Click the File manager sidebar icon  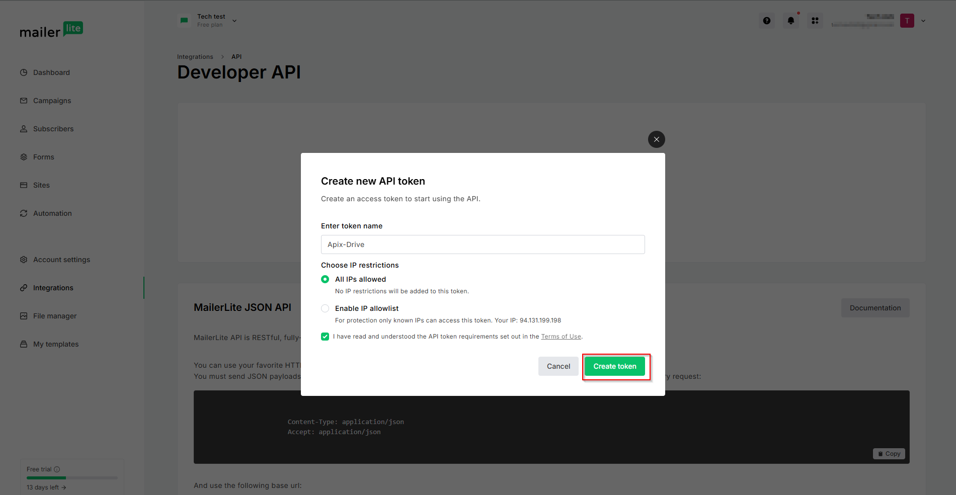[x=24, y=316]
